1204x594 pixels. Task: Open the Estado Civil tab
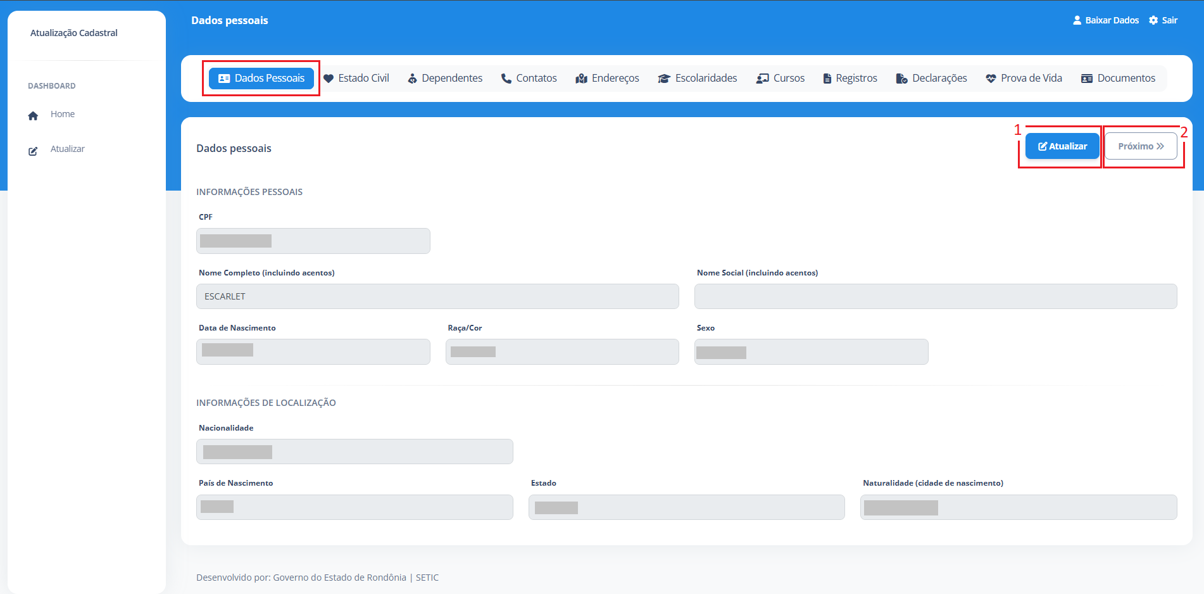coord(356,79)
